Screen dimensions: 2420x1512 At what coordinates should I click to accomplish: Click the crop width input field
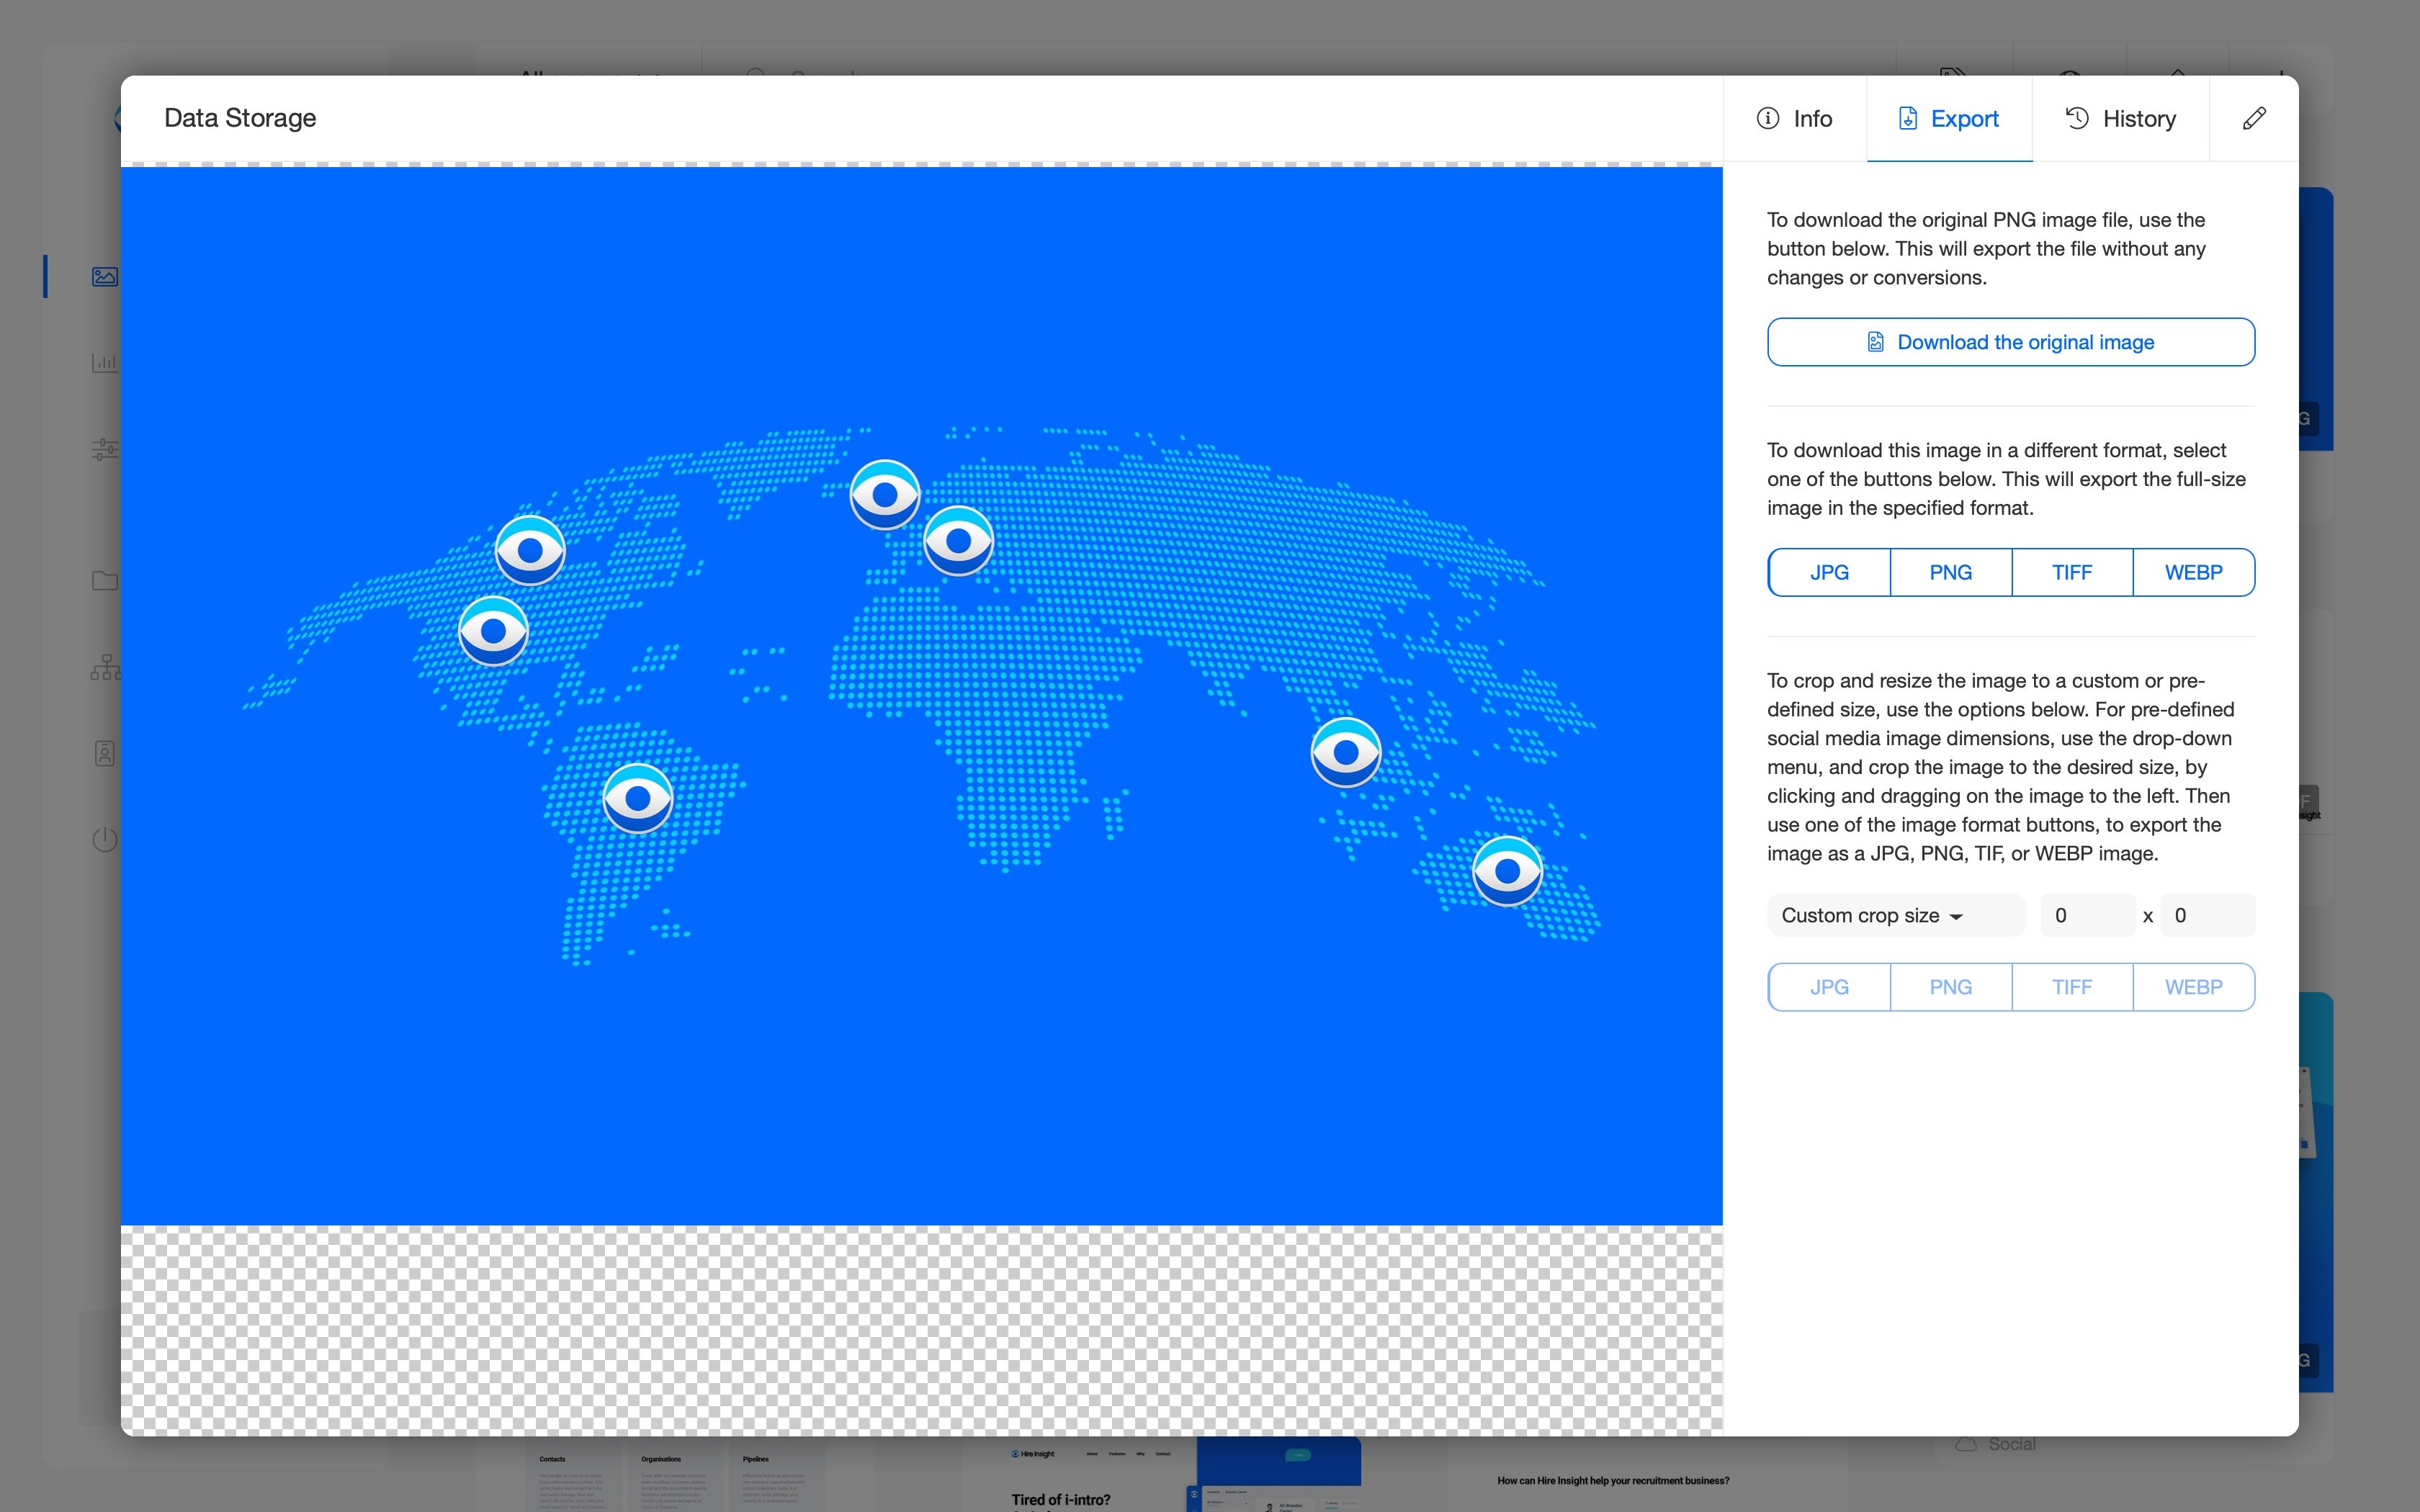click(x=2087, y=915)
